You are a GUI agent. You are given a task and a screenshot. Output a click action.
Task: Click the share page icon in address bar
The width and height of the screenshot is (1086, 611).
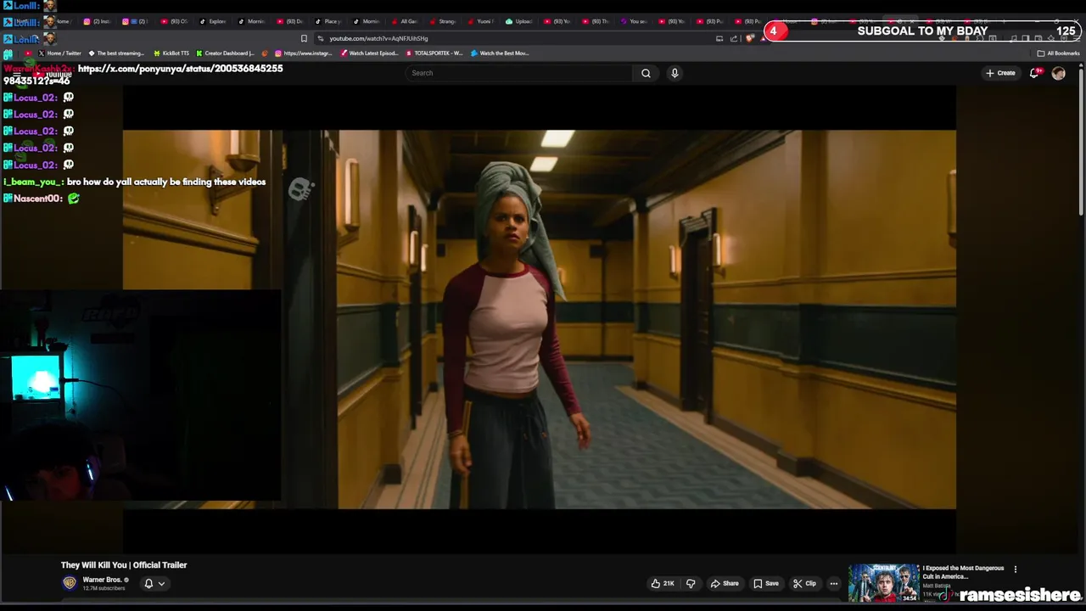pos(734,38)
